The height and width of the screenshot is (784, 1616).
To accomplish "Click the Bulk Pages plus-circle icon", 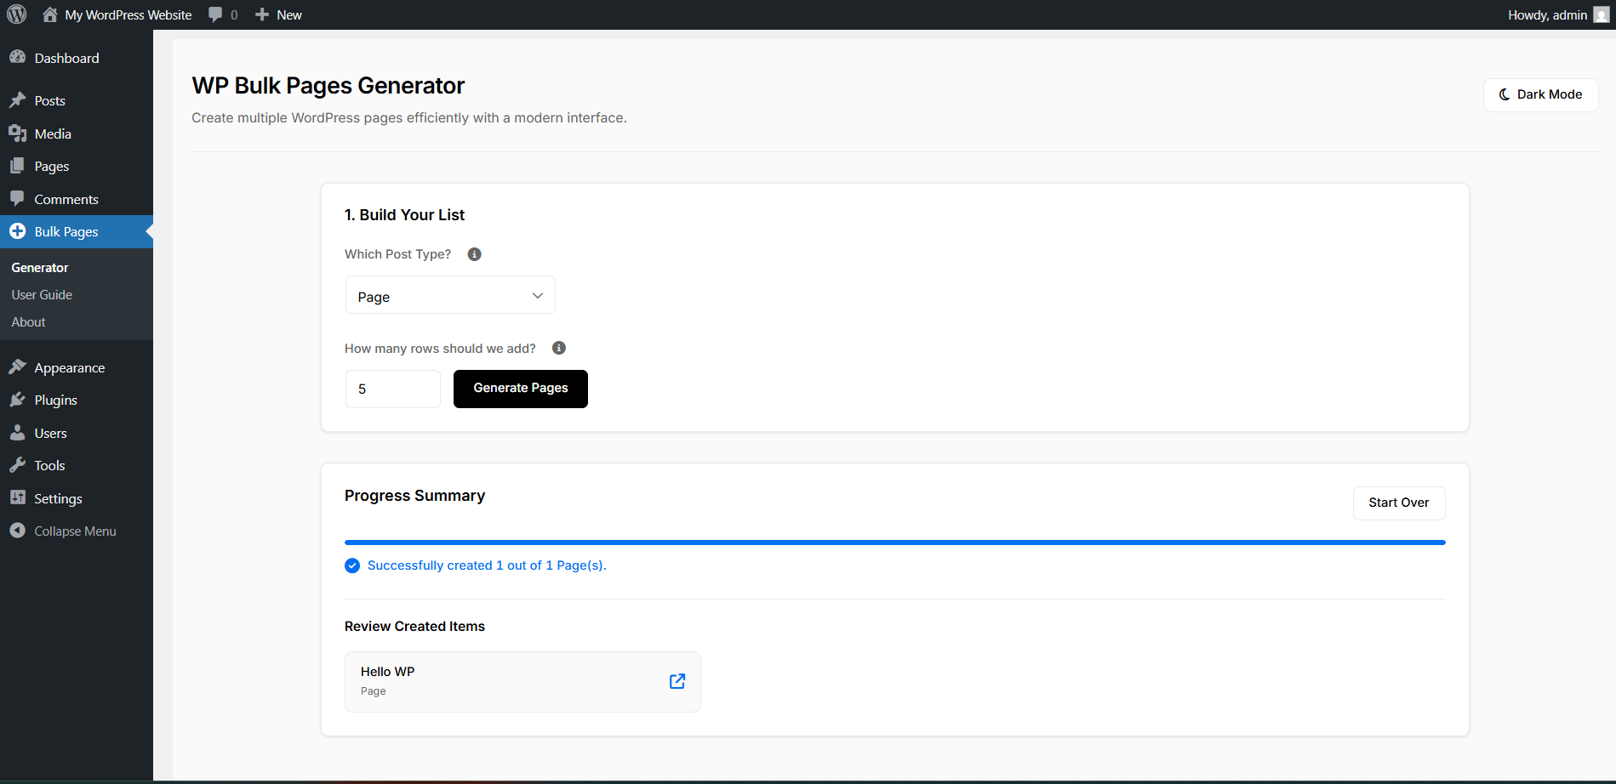I will 18,231.
